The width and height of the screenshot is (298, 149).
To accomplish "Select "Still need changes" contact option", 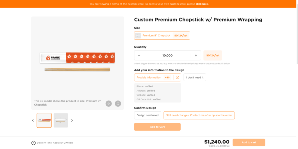I will pos(199,115).
